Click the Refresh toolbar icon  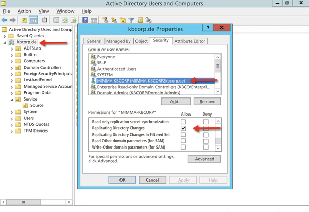click(65, 20)
